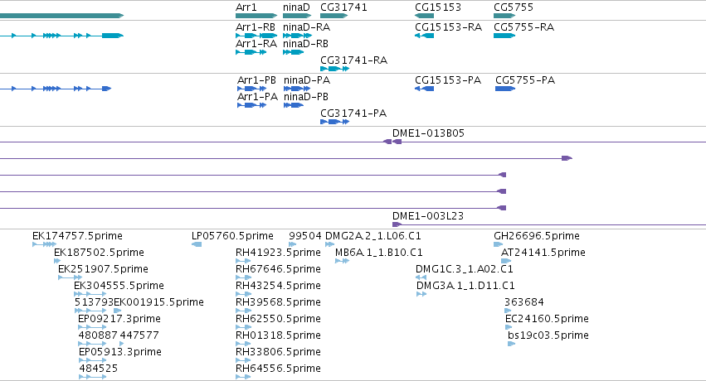
Task: Select EST GH26696.5prime
Action: point(537,236)
